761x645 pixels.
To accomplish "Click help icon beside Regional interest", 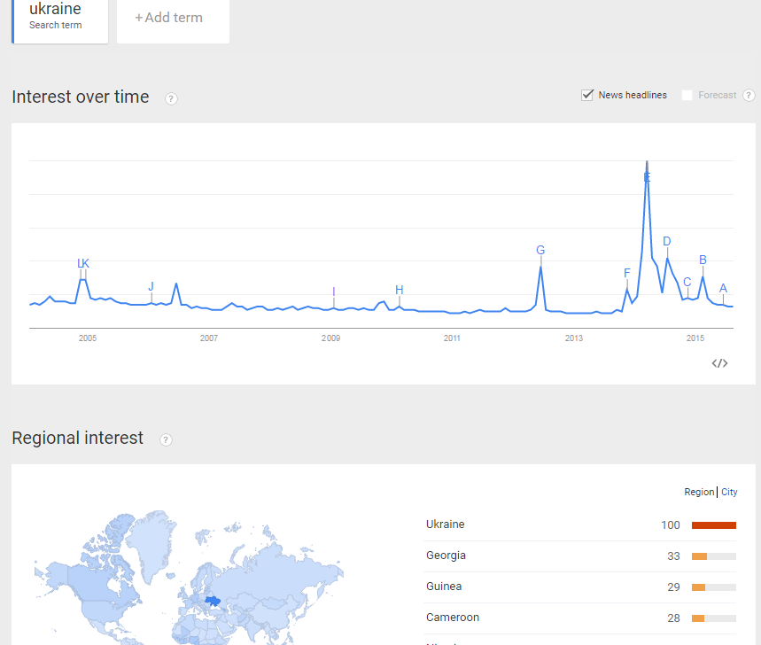I will (166, 439).
